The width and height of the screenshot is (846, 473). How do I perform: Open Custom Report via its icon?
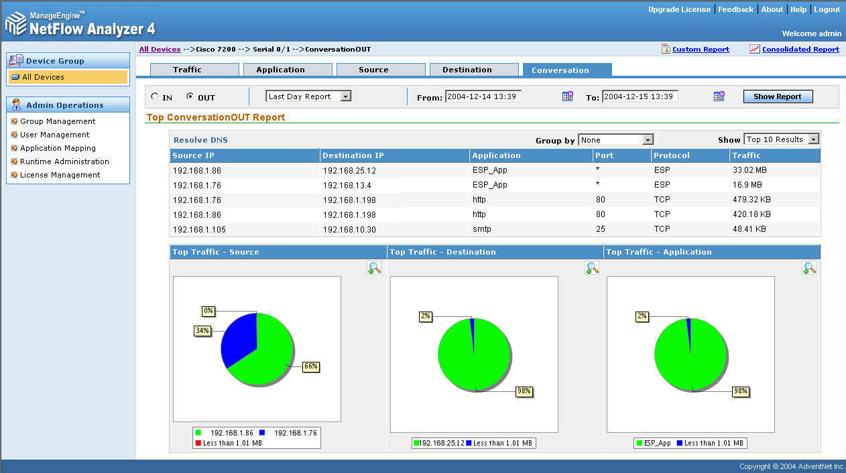tap(666, 49)
